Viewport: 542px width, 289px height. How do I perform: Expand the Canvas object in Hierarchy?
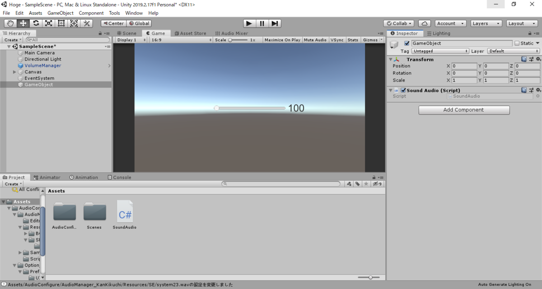point(14,72)
